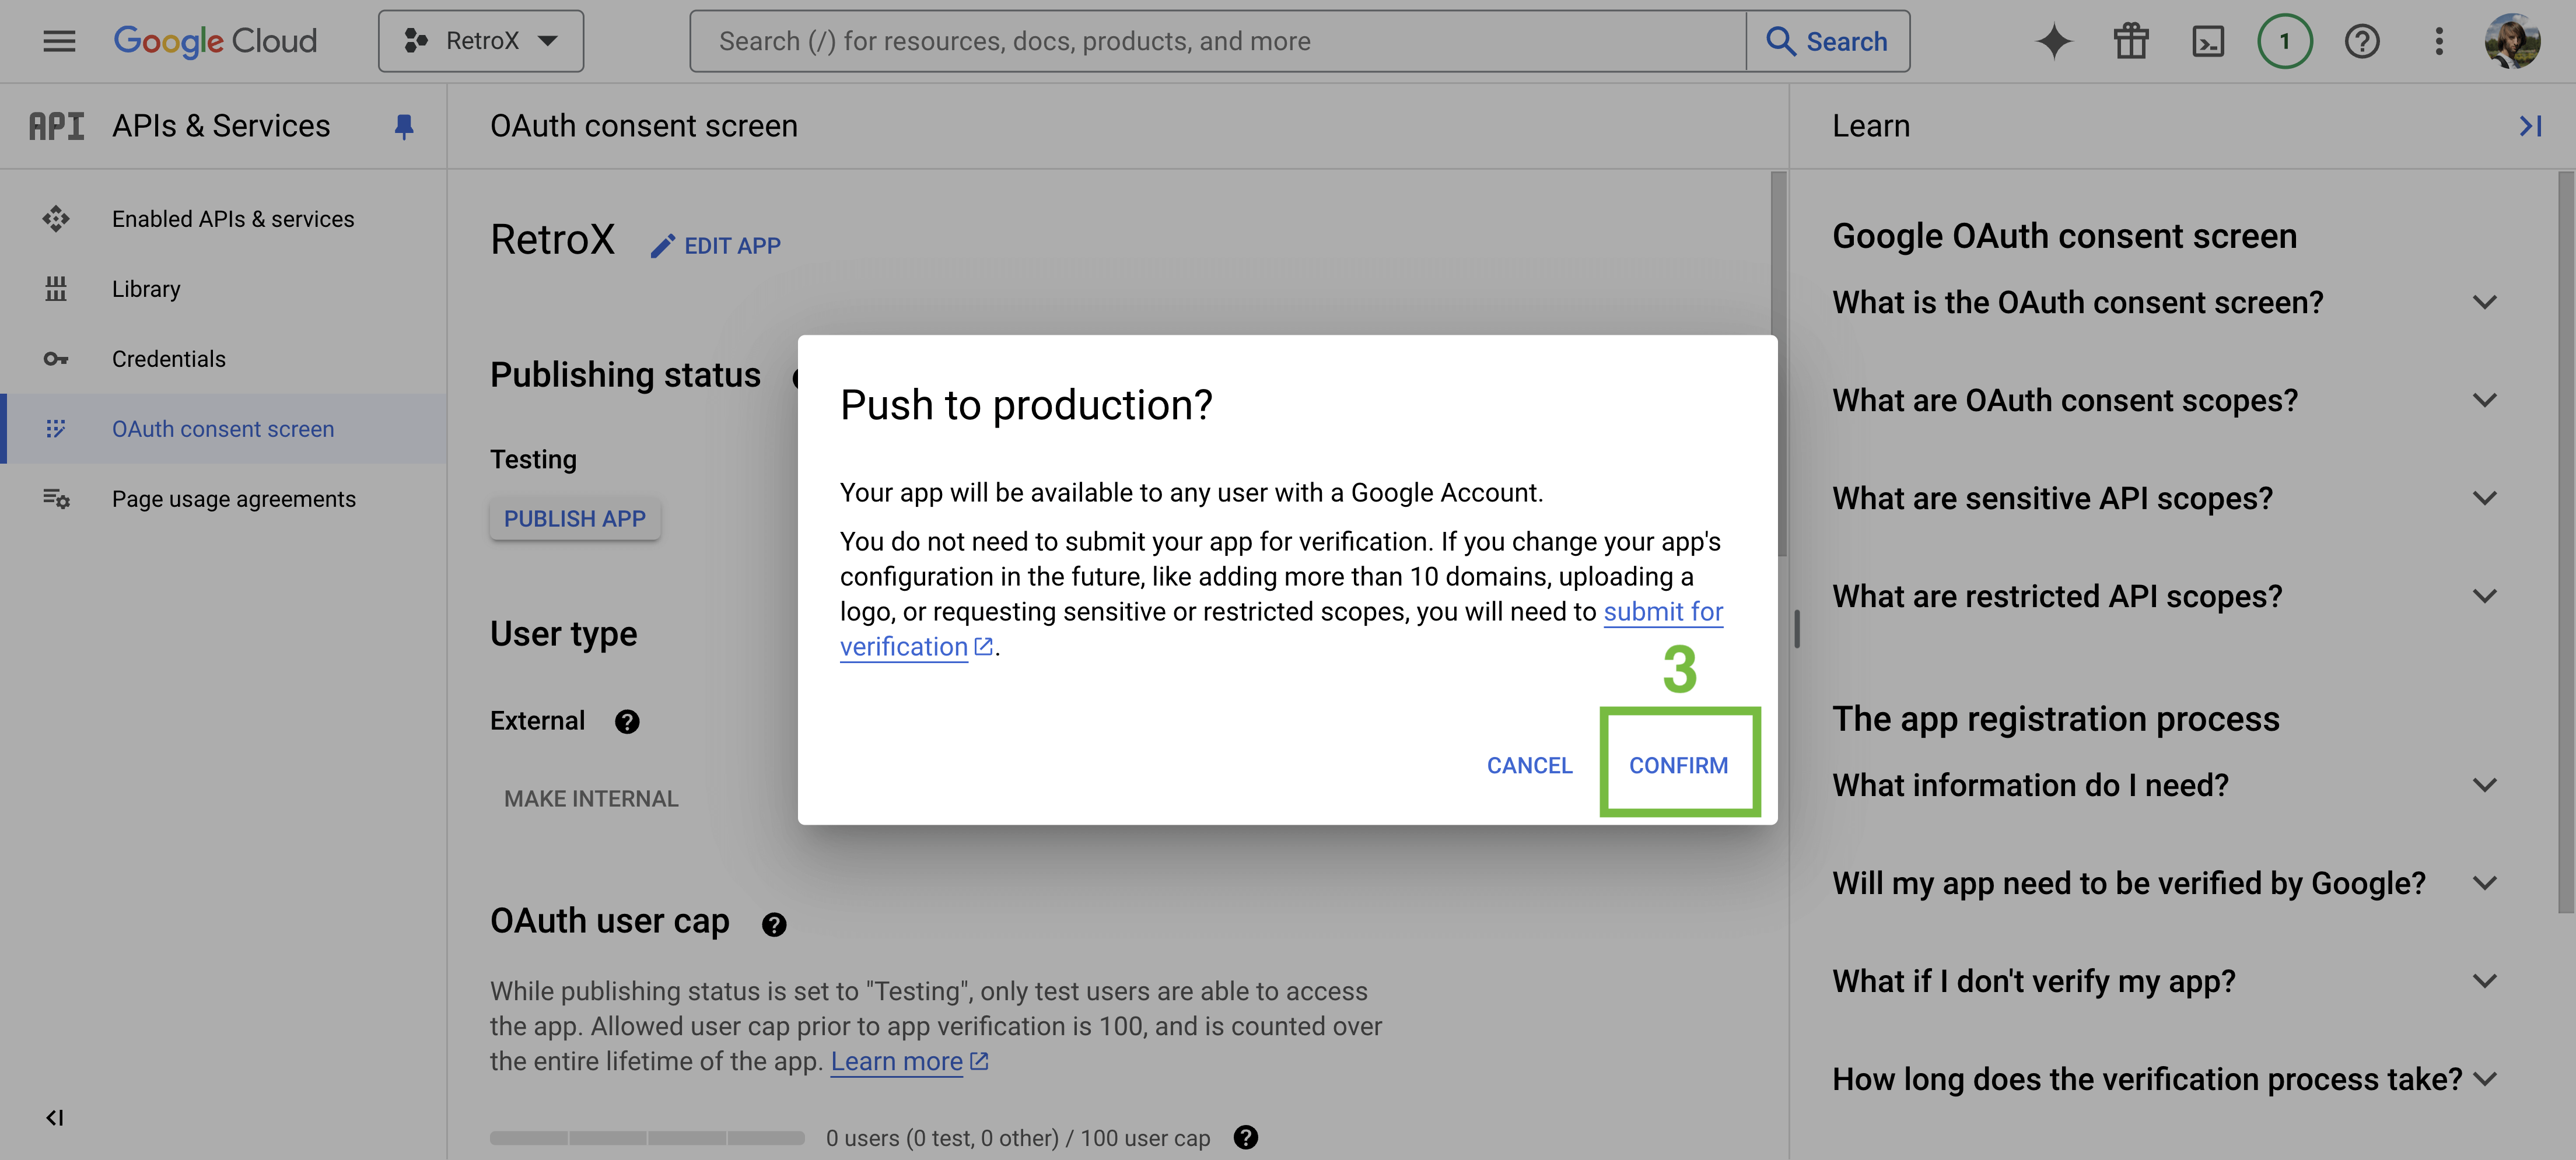This screenshot has width=2576, height=1160.
Task: Open Enabled APIs & services
Action: click(x=224, y=219)
